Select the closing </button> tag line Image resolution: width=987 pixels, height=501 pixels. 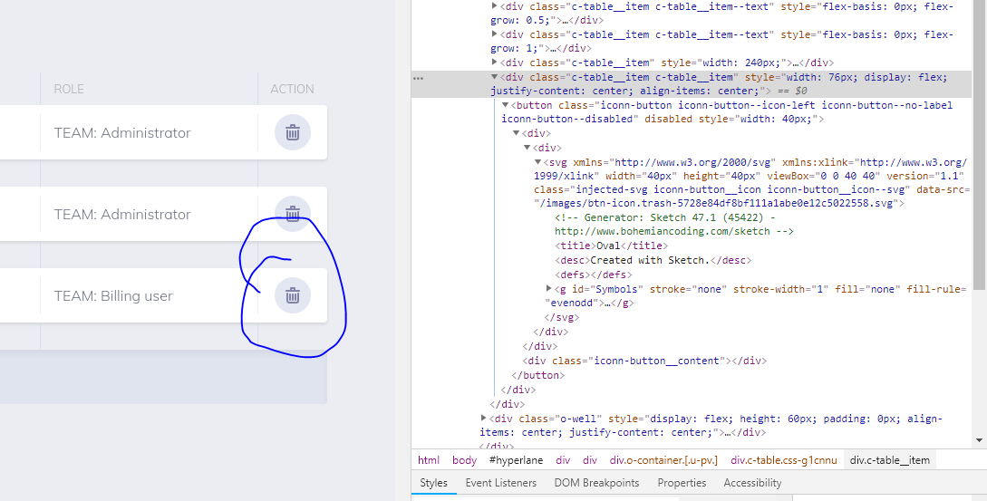pos(538,375)
